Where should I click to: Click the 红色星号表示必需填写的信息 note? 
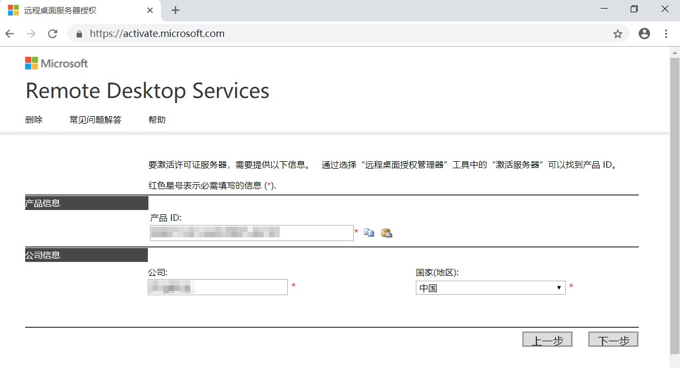point(212,185)
